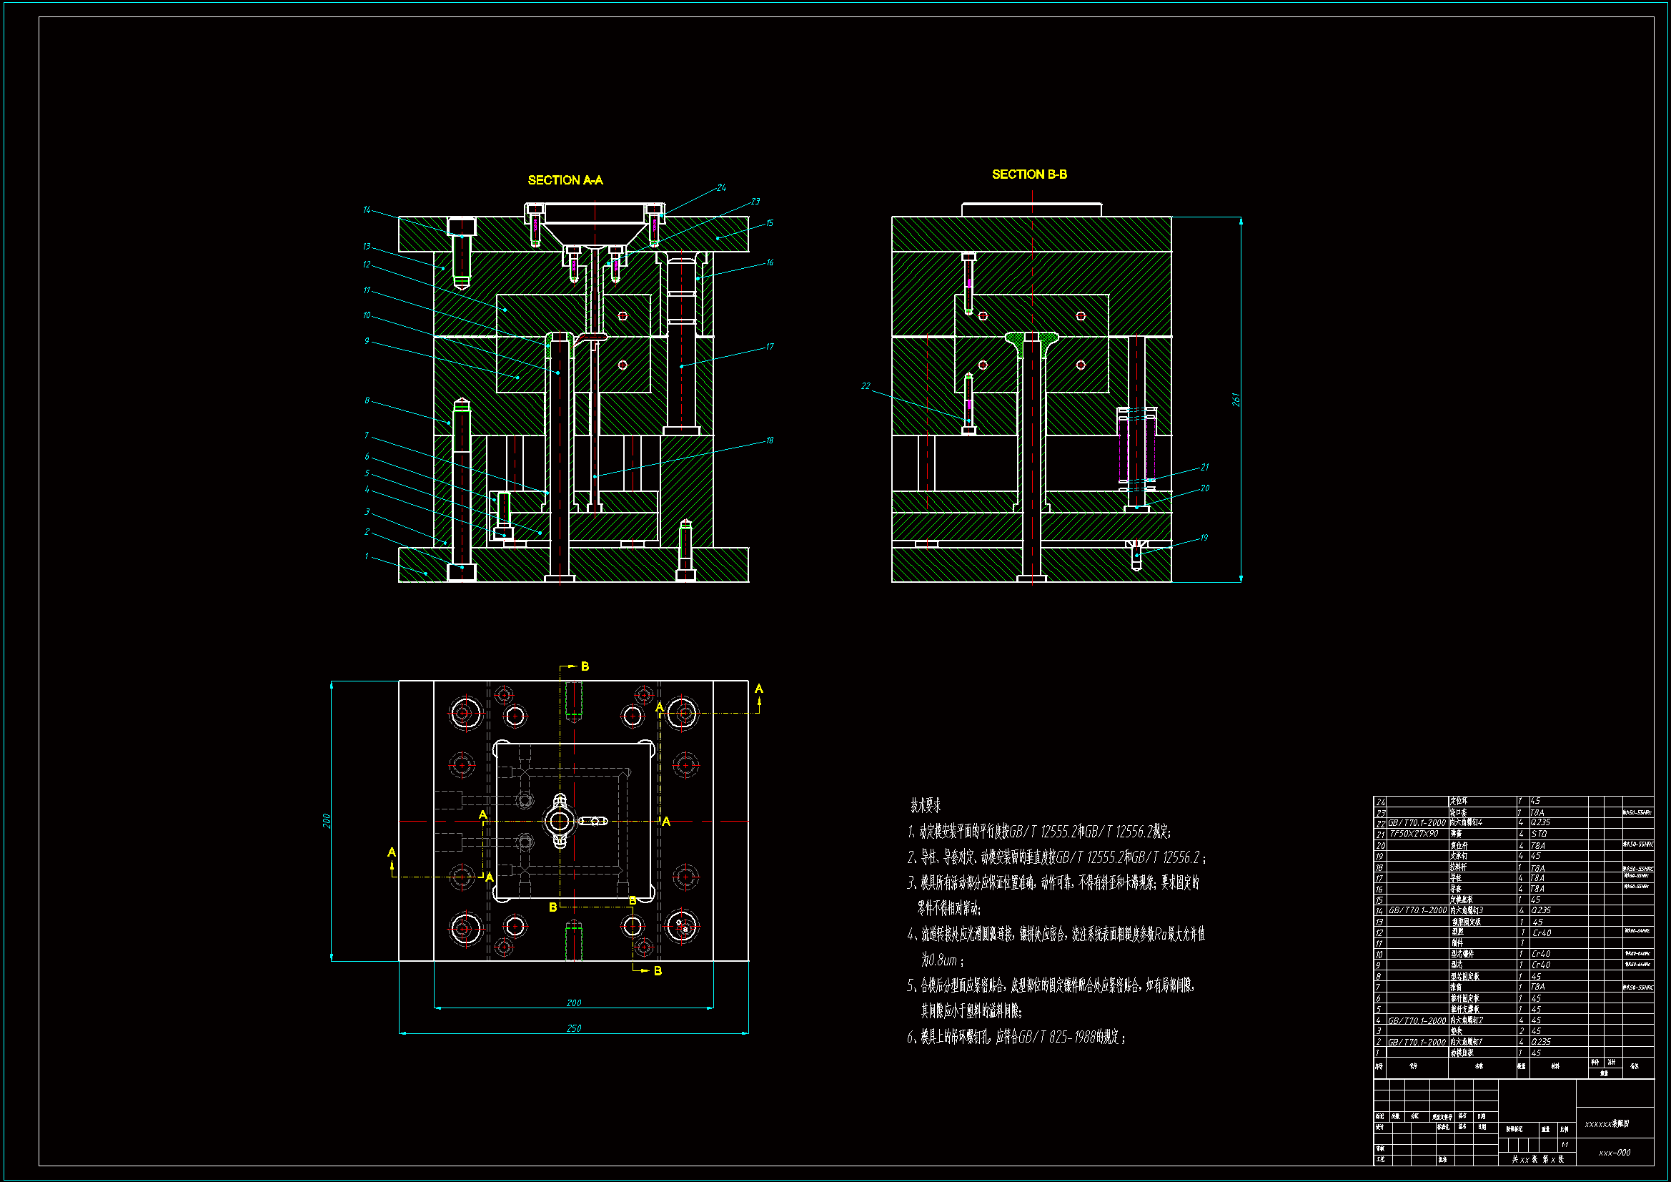Select balloon number 19 in Section B-B
The image size is (1671, 1182).
click(x=1204, y=538)
